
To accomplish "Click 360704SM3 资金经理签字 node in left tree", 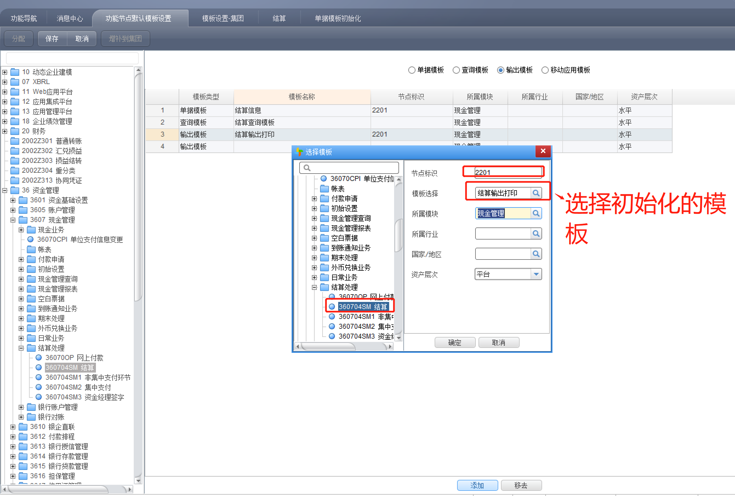I will coord(84,397).
